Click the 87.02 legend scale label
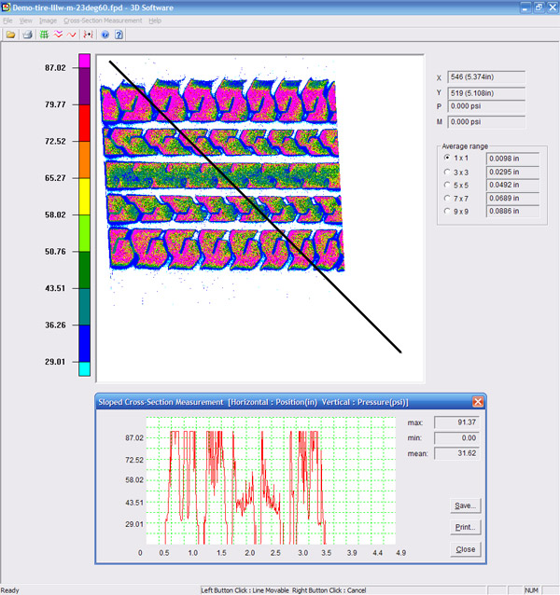 click(55, 68)
